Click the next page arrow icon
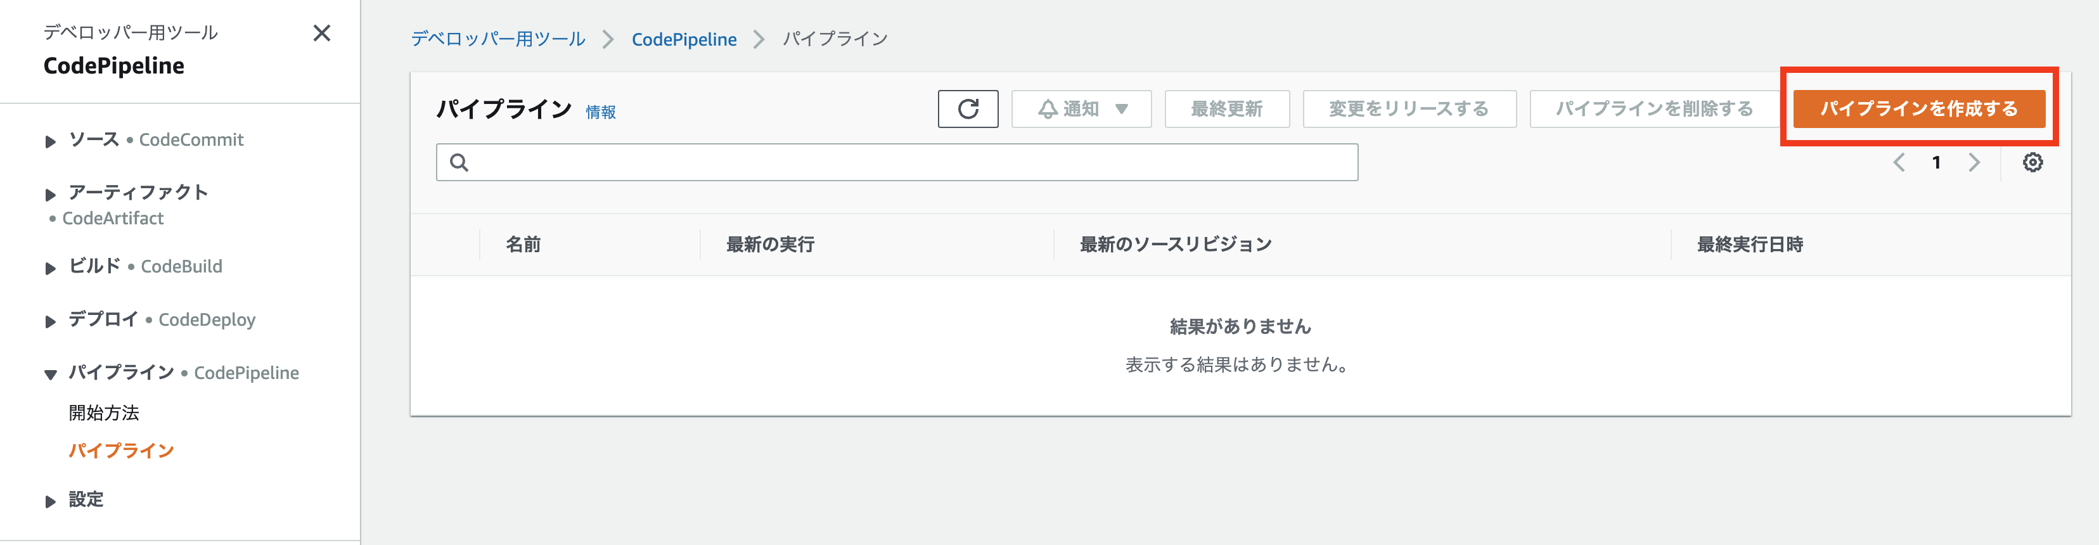2099x545 pixels. coord(1974,162)
